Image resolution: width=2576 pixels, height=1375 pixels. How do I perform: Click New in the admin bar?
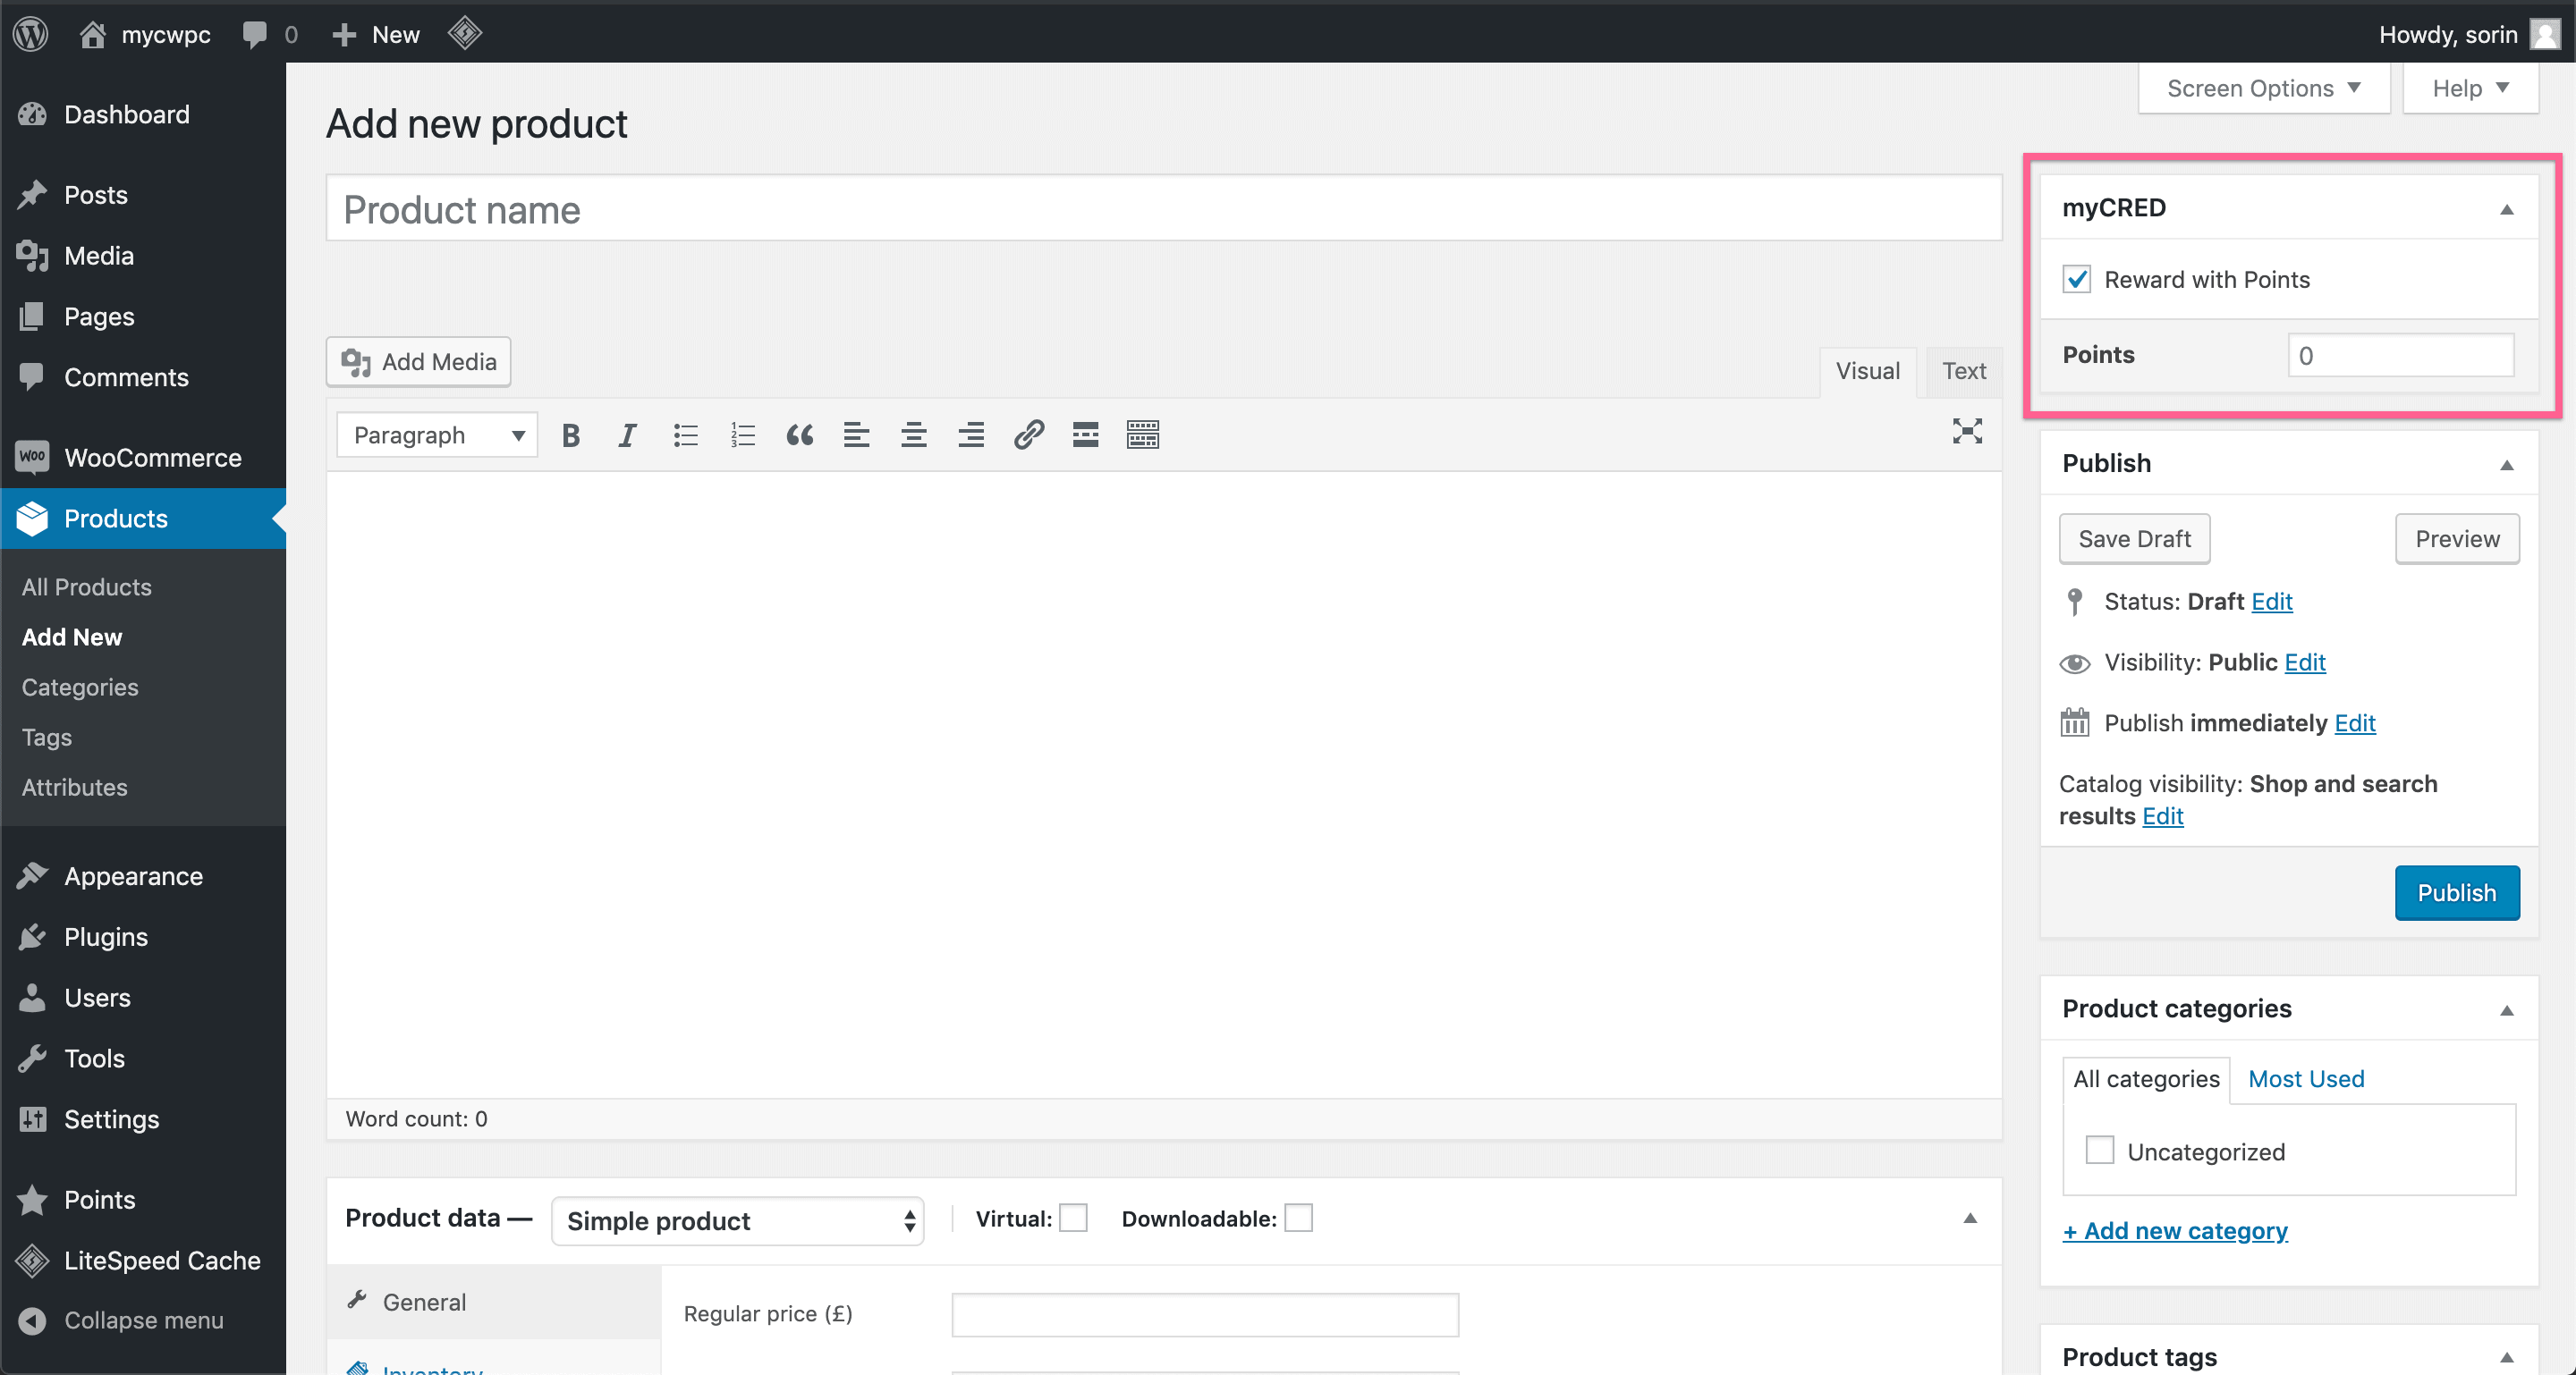(x=376, y=34)
